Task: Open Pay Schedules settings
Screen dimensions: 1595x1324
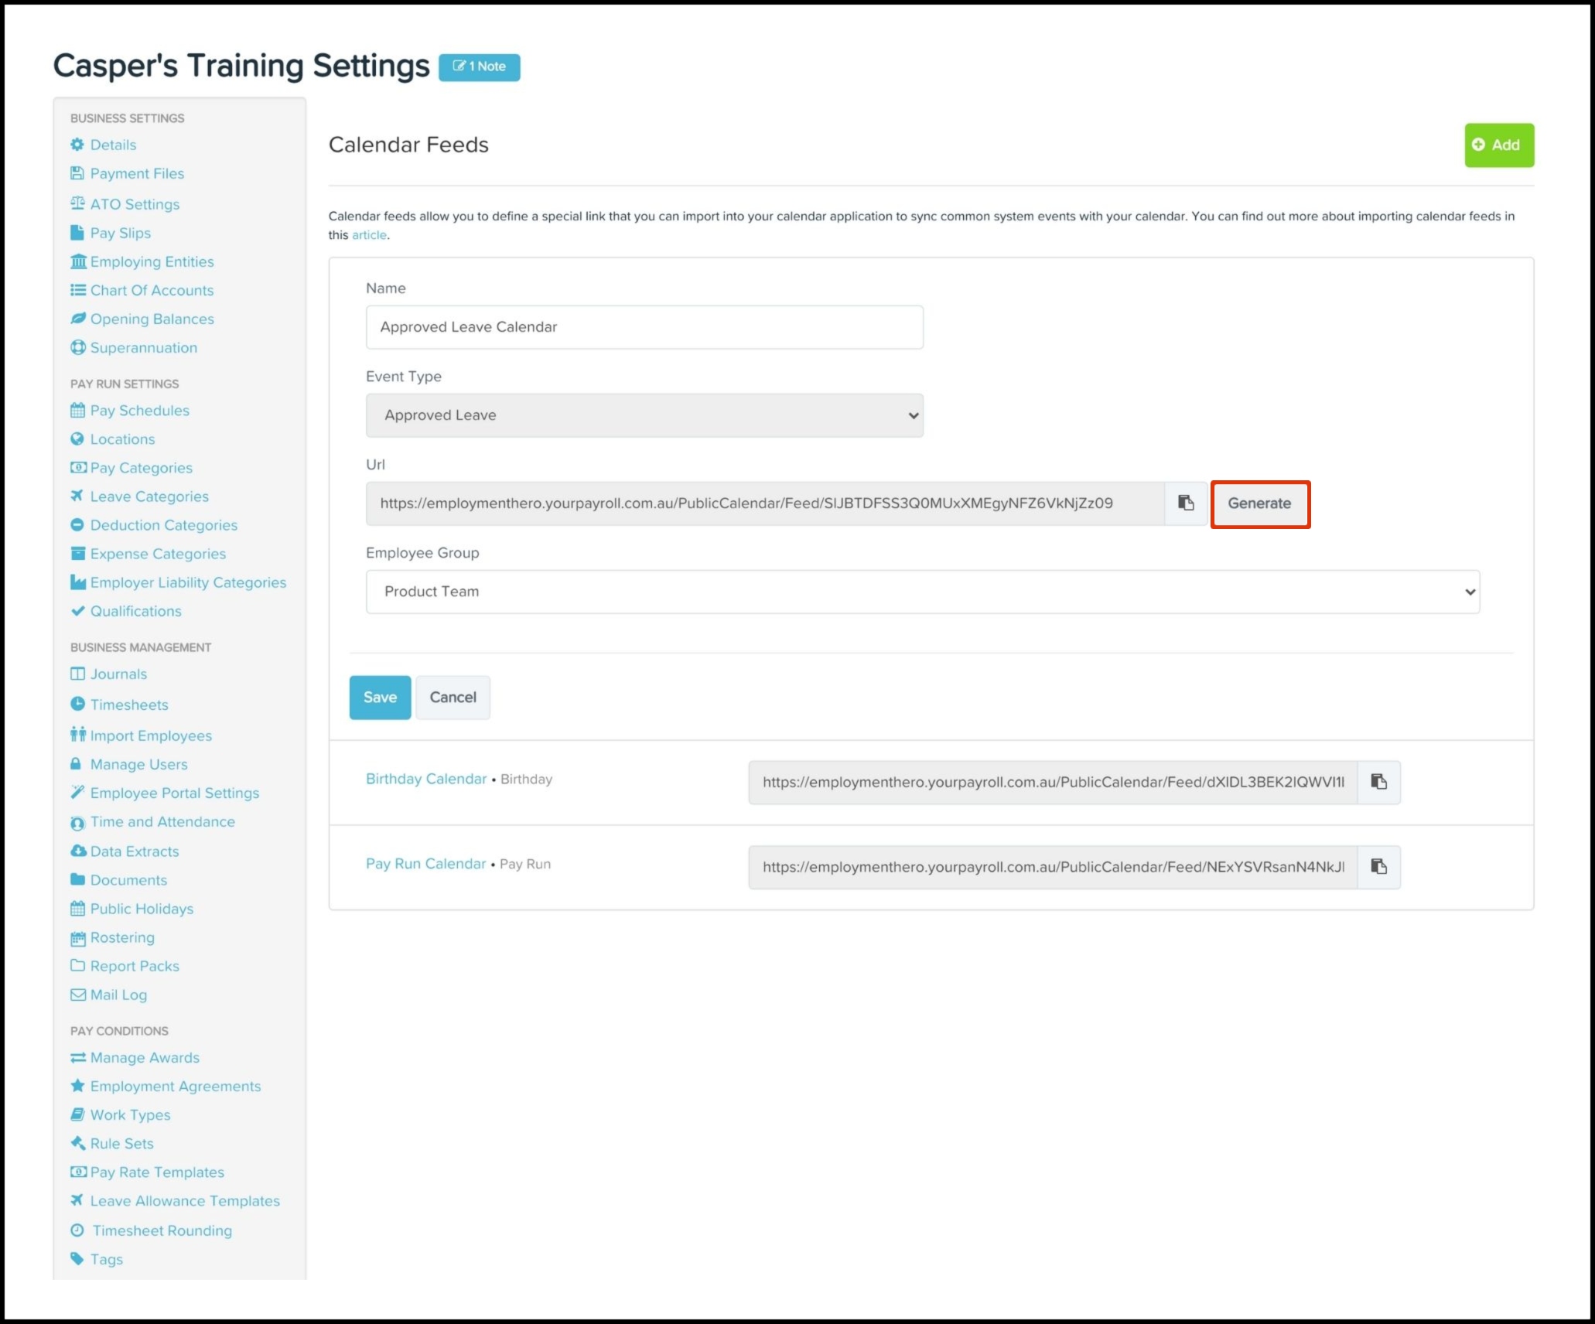Action: tap(139, 411)
